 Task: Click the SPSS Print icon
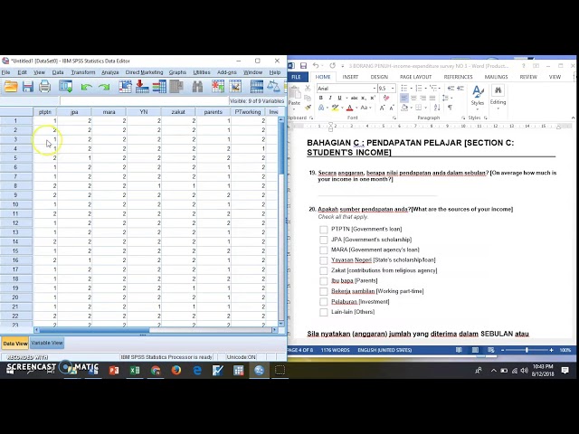pyautogui.click(x=44, y=87)
